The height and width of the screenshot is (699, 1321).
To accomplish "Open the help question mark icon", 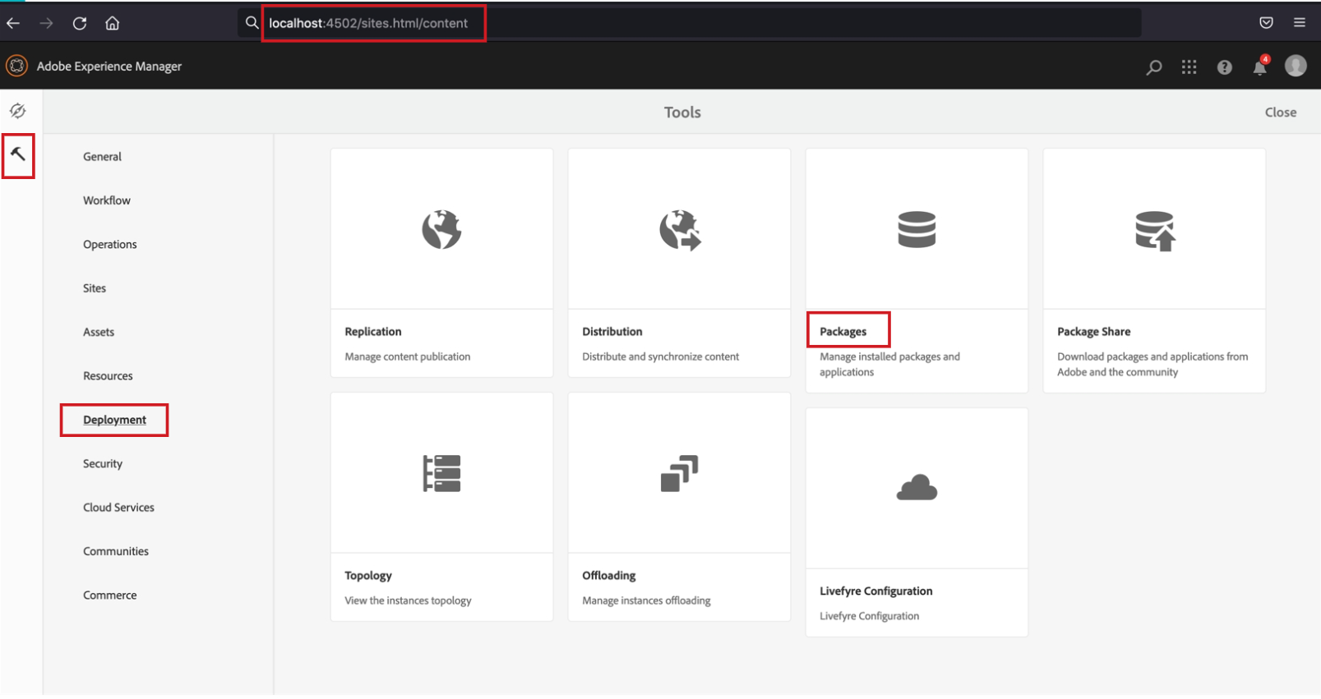I will tap(1224, 67).
